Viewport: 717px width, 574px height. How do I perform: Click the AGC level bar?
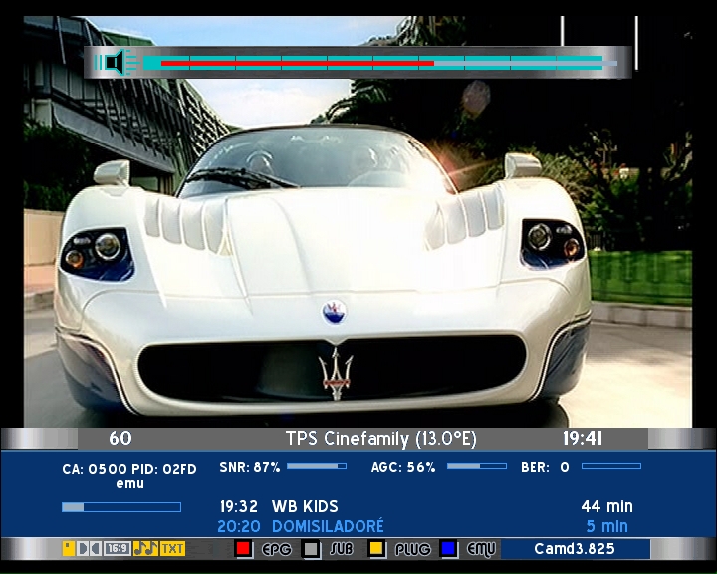coord(477,466)
